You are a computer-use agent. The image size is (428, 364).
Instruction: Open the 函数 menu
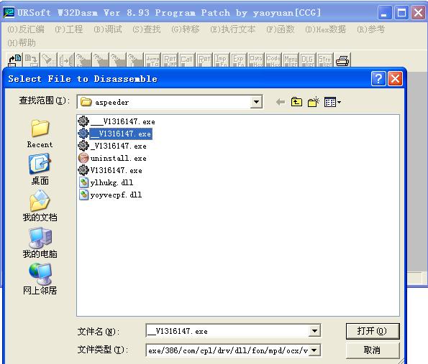(281, 29)
